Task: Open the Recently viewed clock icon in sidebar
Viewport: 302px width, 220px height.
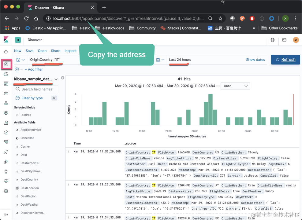Action: tap(6, 52)
